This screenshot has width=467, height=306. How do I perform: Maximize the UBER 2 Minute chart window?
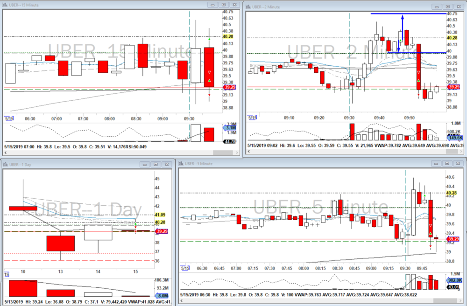447,7
